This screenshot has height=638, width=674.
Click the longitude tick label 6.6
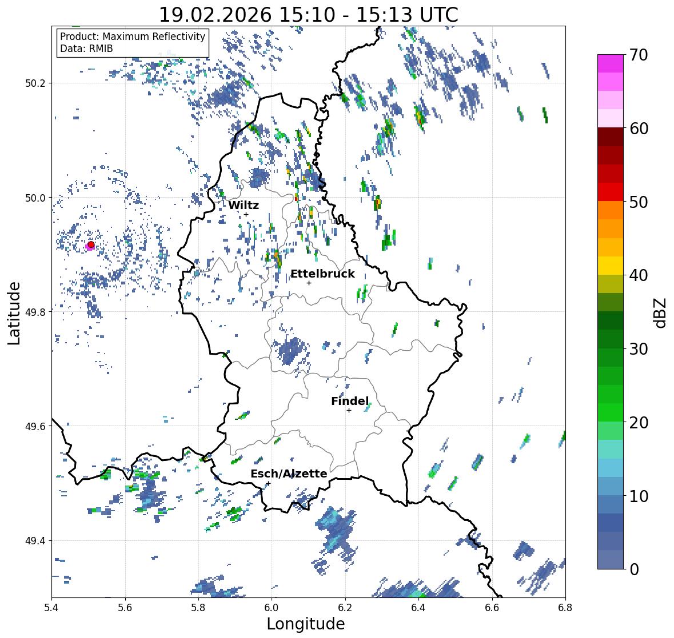point(492,607)
